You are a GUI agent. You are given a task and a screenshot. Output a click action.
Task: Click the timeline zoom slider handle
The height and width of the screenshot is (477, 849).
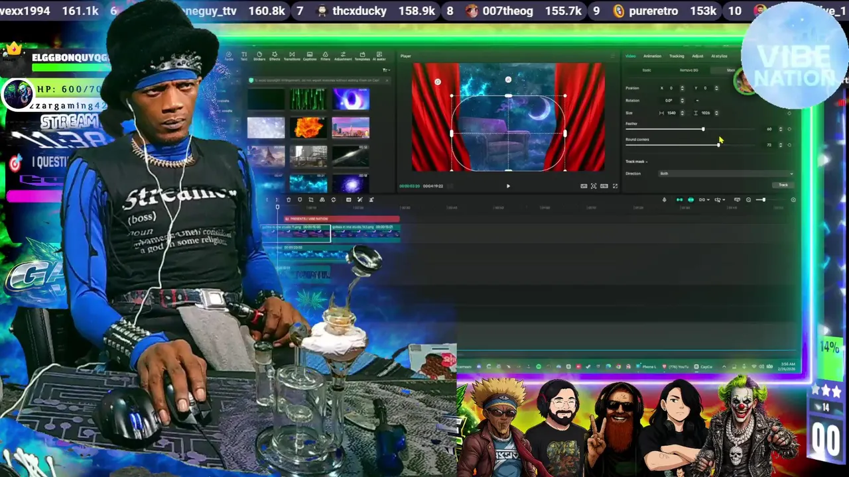click(764, 199)
